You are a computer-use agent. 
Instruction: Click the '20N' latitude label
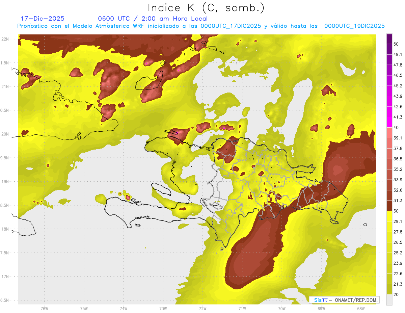pyautogui.click(x=6, y=134)
